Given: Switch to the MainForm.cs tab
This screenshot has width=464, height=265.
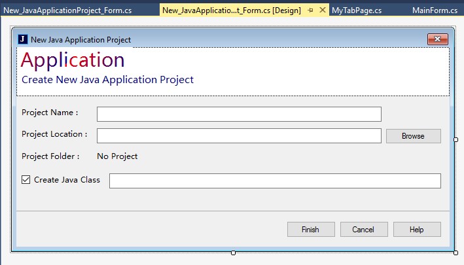Looking at the screenshot, I should click(435, 10).
